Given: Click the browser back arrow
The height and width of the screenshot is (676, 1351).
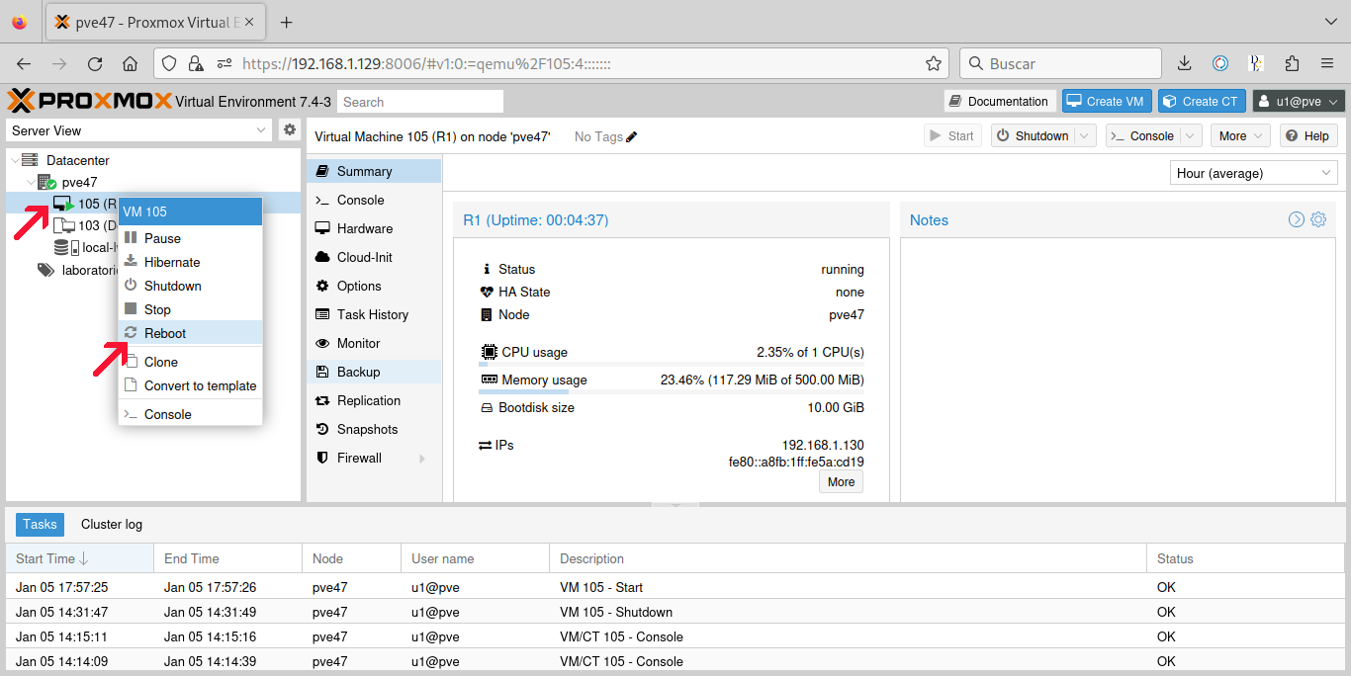Looking at the screenshot, I should [x=24, y=63].
